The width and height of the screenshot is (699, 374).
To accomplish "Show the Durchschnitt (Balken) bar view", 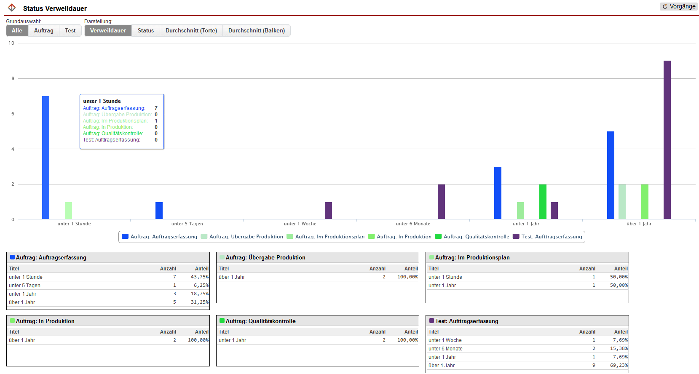I will click(256, 30).
